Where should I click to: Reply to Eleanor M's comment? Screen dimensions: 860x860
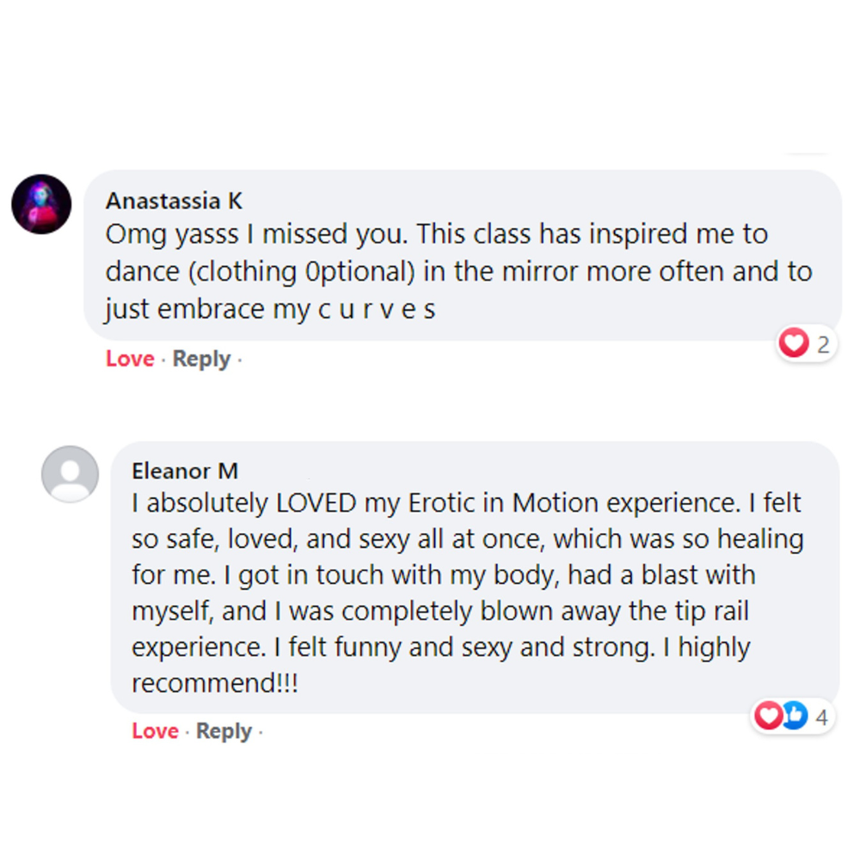click(x=224, y=731)
